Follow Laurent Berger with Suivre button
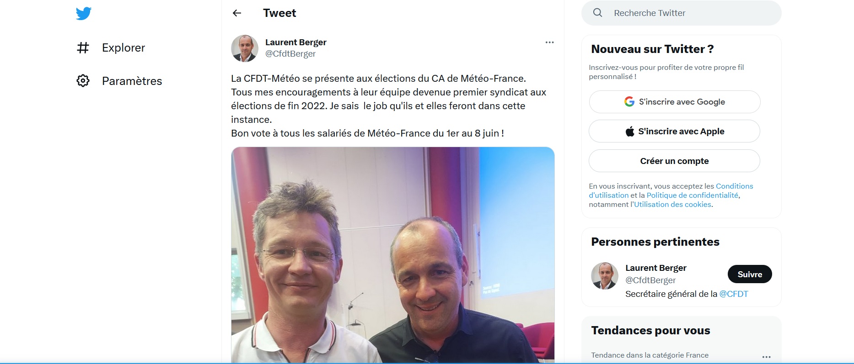 tap(750, 274)
